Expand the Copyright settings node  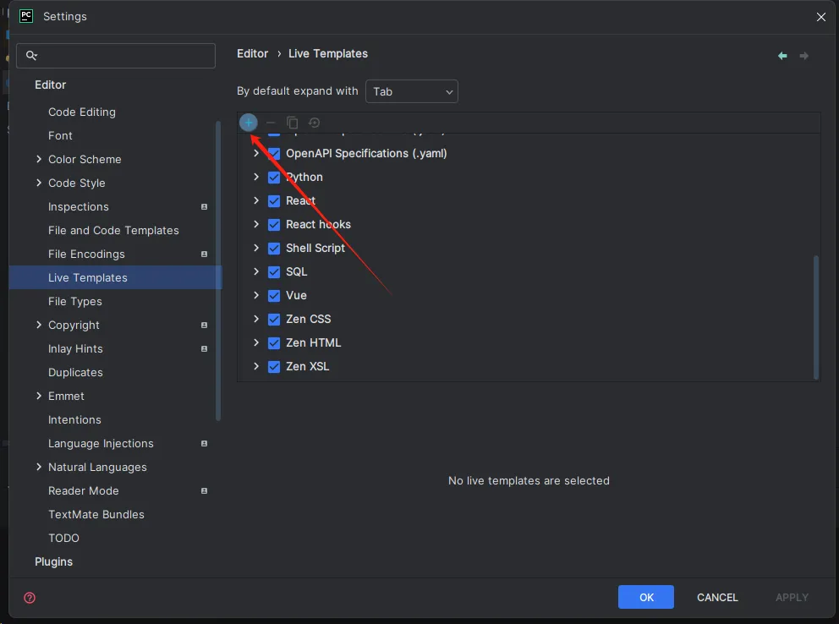pos(39,325)
